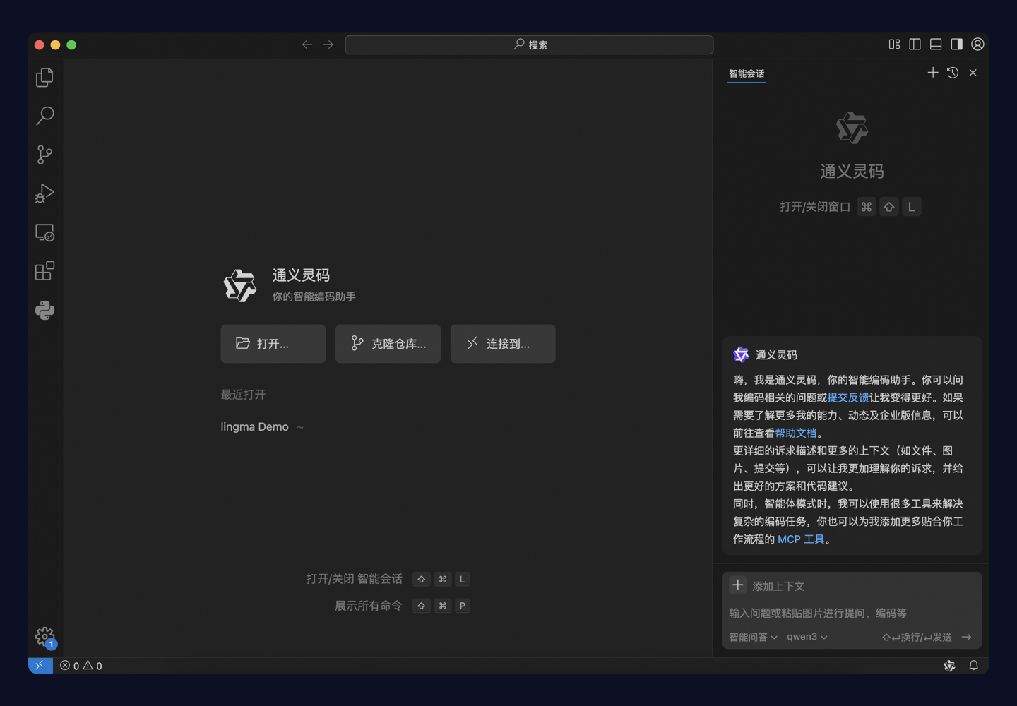Image resolution: width=1017 pixels, height=706 pixels.
Task: Toggle the bottom panel visibility
Action: tap(936, 44)
